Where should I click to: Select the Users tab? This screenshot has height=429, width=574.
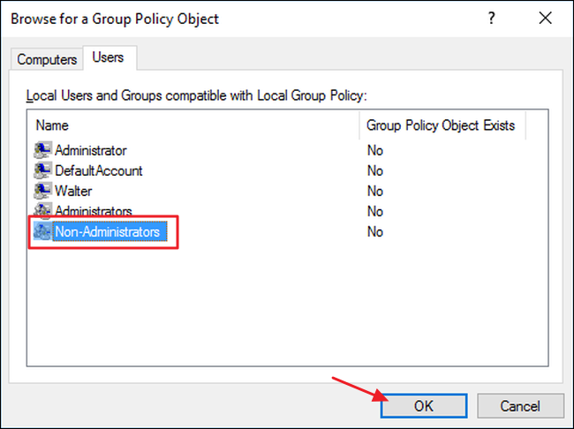[109, 58]
